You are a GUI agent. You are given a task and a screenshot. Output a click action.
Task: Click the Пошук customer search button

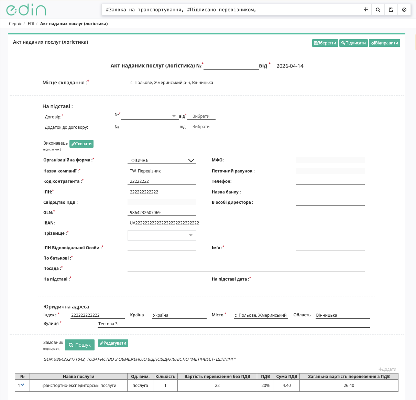(80, 345)
